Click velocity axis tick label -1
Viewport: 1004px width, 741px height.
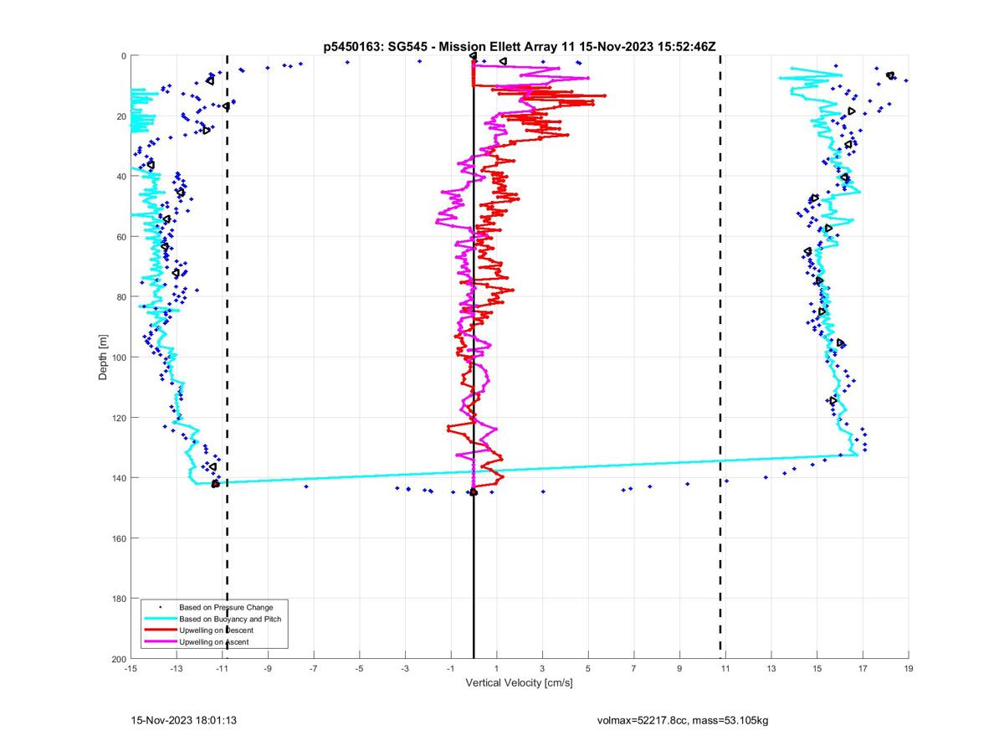point(451,669)
